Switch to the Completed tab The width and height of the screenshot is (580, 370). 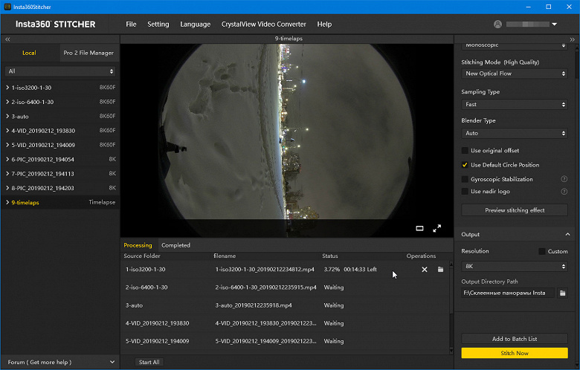coord(175,245)
